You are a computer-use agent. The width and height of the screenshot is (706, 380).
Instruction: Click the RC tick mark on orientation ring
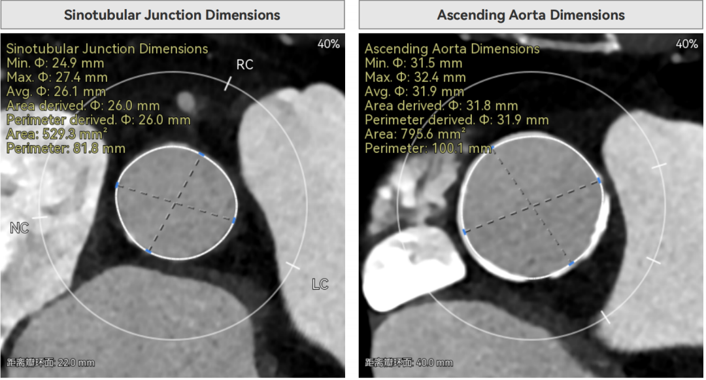(x=228, y=83)
